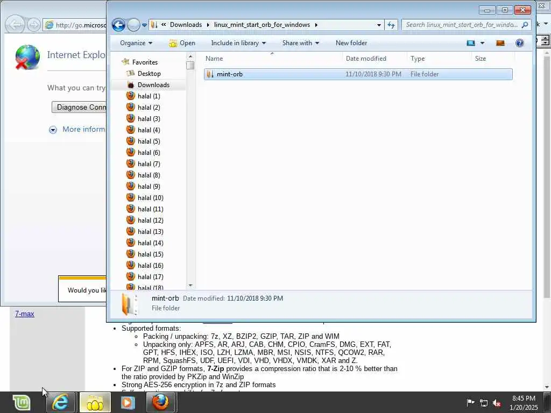Click the Firefox icon beside halal (5)
This screenshot has height=413, width=551.
(131, 141)
